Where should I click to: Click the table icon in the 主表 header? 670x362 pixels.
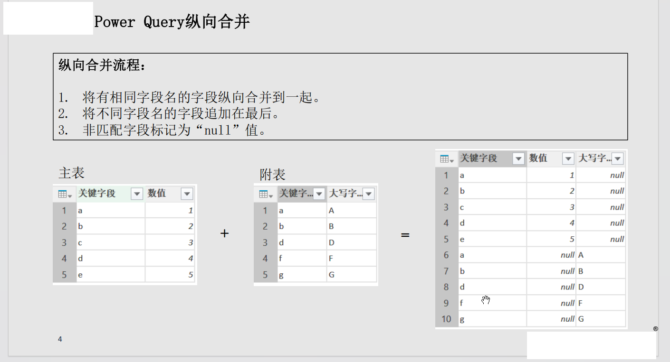65,194
